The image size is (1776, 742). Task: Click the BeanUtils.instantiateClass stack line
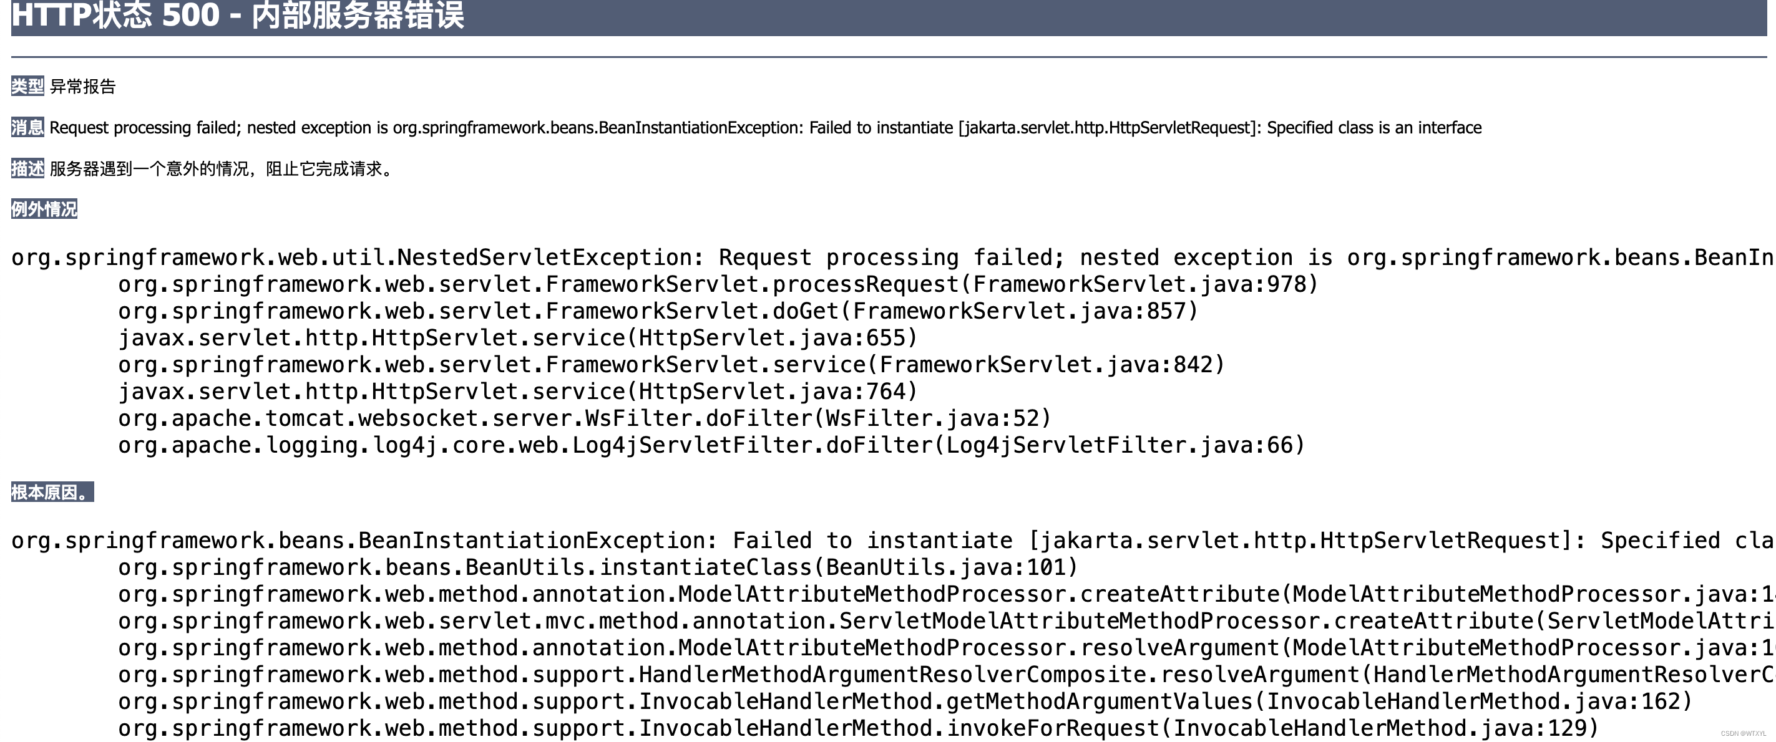pos(597,567)
